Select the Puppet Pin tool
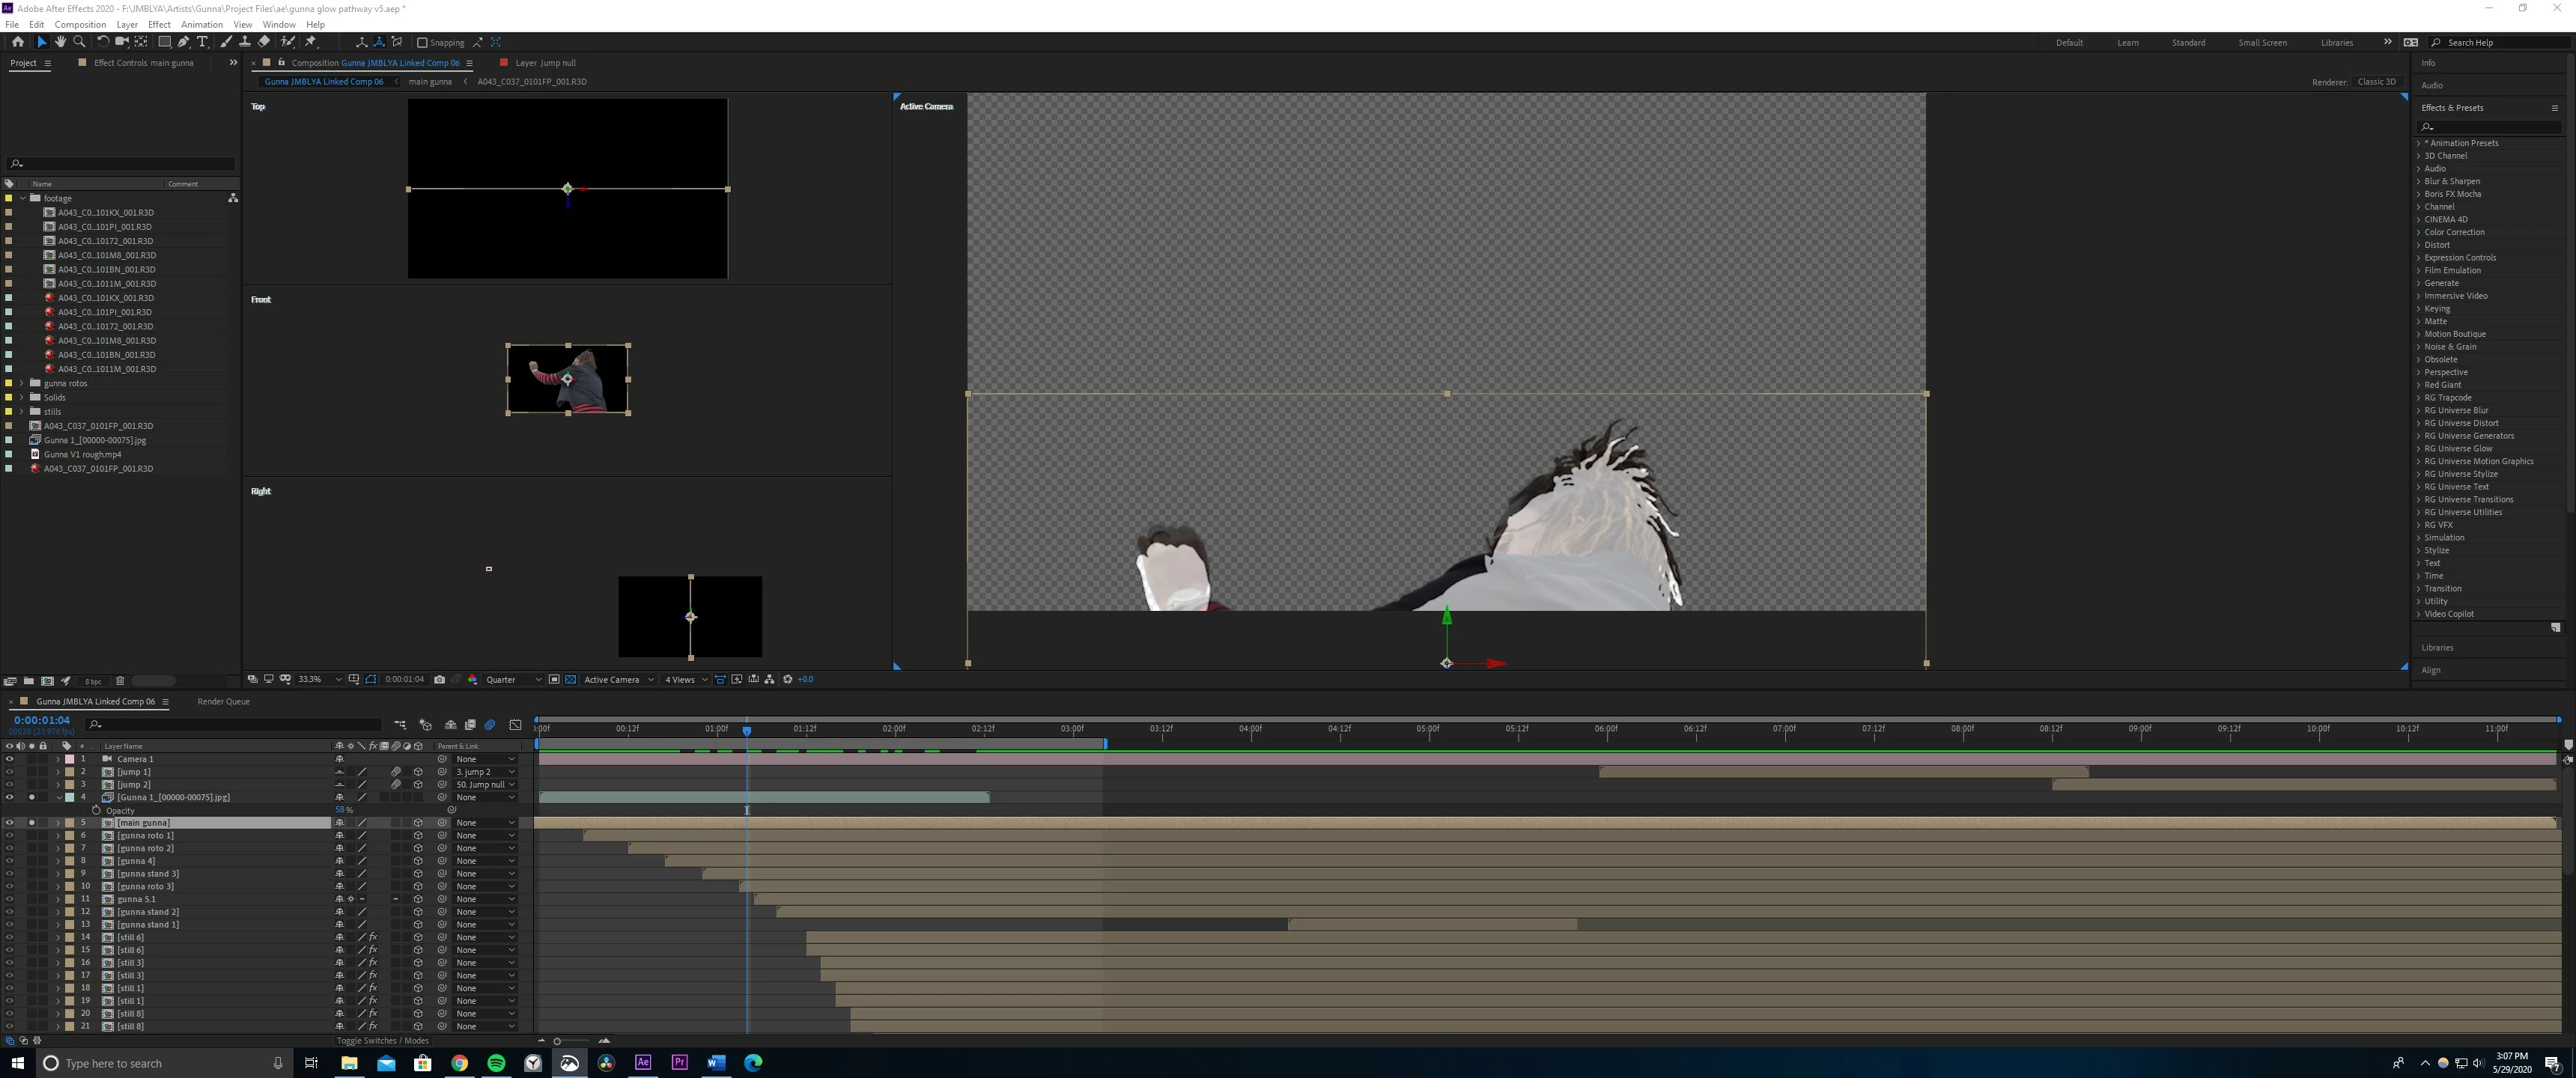 click(x=311, y=42)
